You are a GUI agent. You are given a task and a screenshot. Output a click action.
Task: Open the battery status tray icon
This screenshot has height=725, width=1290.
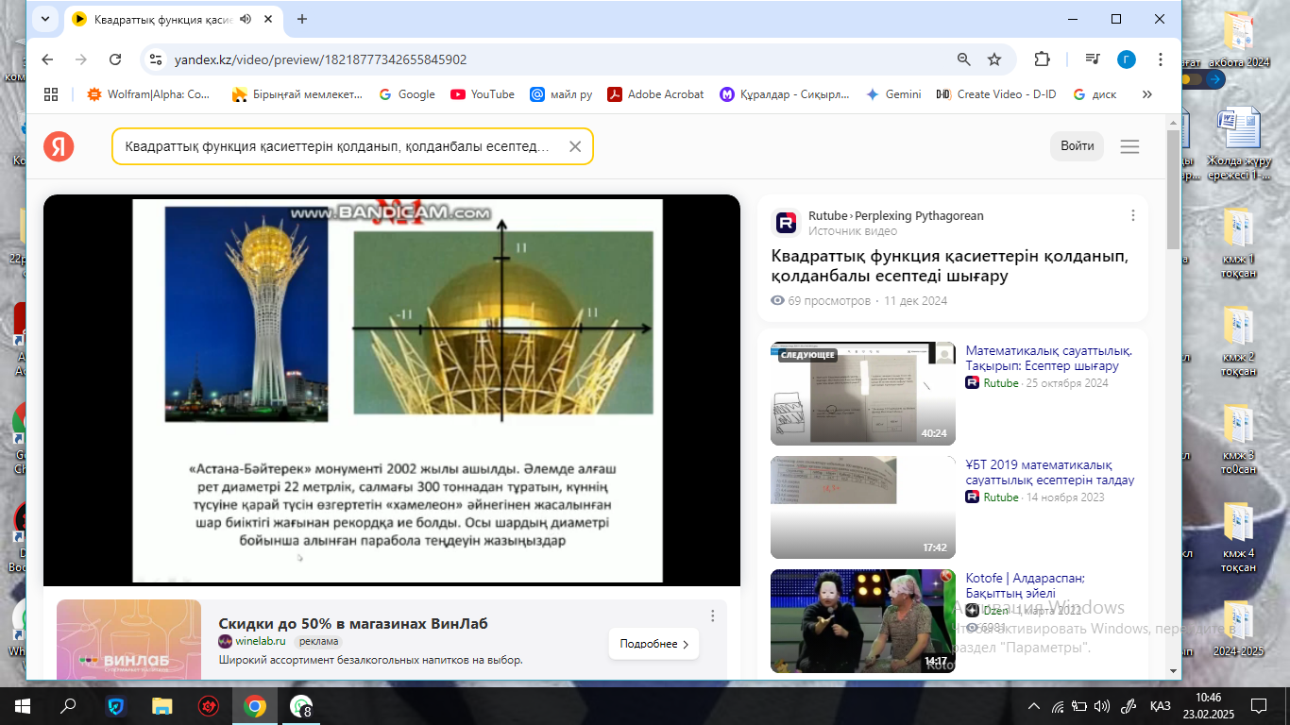pyautogui.click(x=1079, y=705)
